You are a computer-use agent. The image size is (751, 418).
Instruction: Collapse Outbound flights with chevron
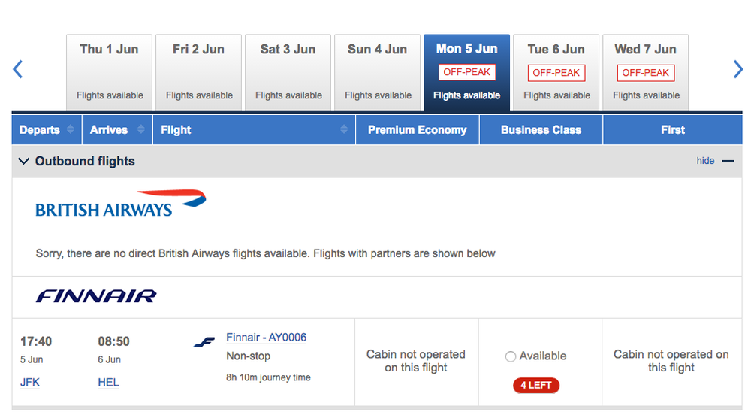pos(23,161)
